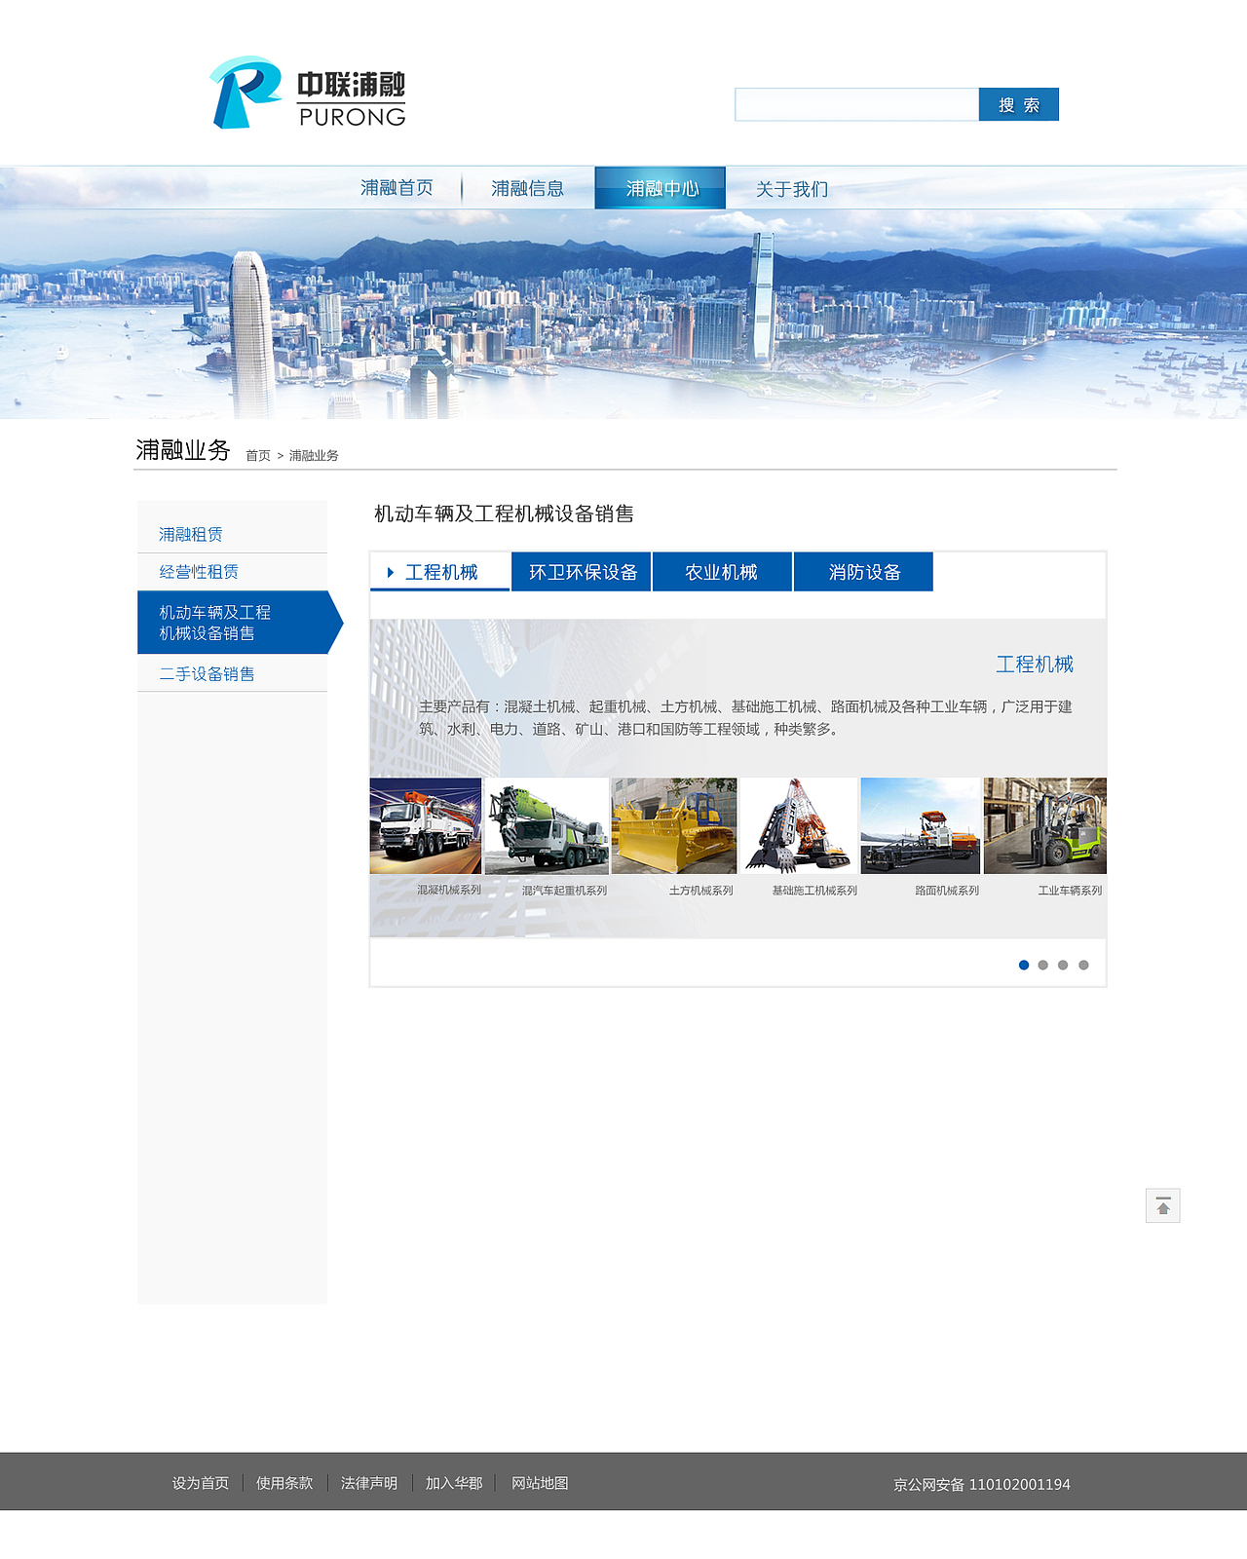Image resolution: width=1247 pixels, height=1559 pixels.
Task: Select the third carousel dot
Action: pos(1063,965)
